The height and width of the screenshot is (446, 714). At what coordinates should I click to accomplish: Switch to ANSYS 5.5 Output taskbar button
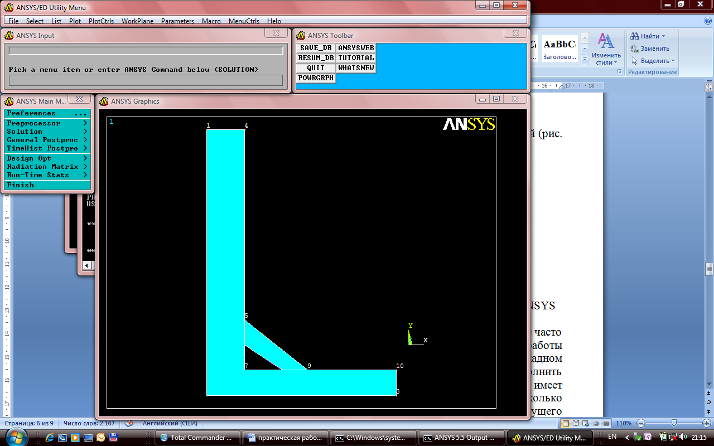click(462, 438)
